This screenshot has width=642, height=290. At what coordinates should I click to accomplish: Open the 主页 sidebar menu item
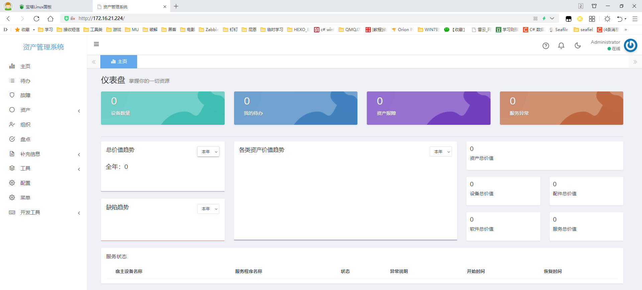(43, 66)
